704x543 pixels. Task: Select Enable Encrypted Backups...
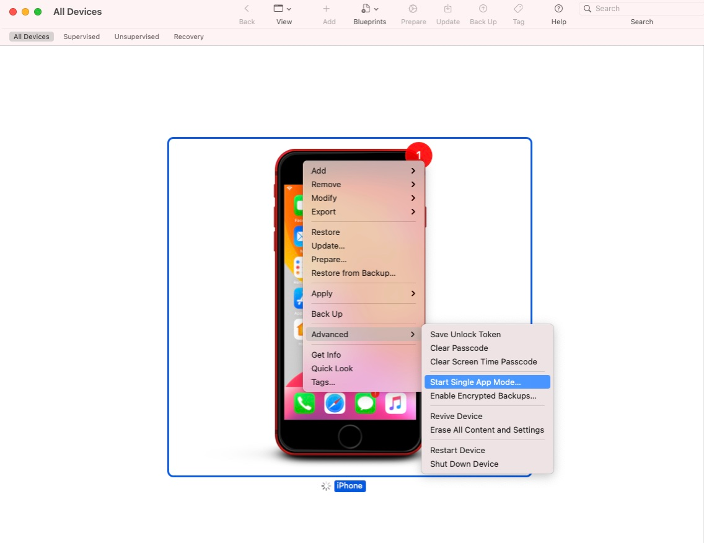click(x=487, y=396)
